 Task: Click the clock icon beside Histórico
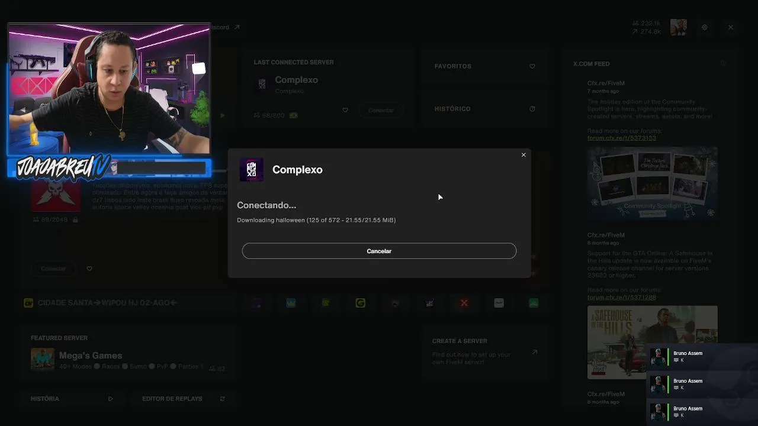pyautogui.click(x=532, y=109)
